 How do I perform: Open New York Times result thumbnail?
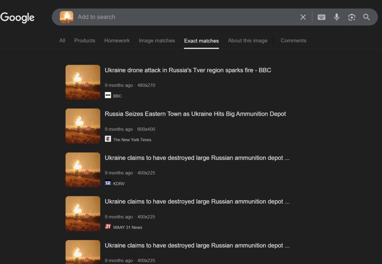coord(83,126)
